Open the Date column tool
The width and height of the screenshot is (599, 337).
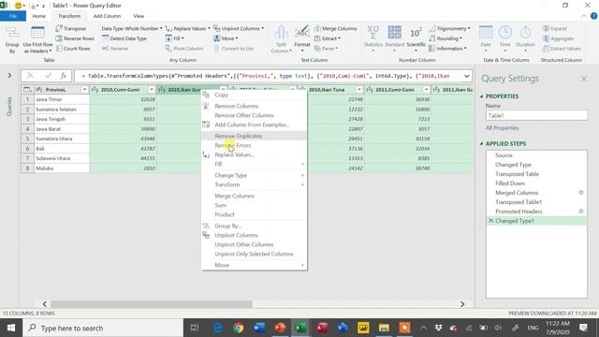click(486, 39)
